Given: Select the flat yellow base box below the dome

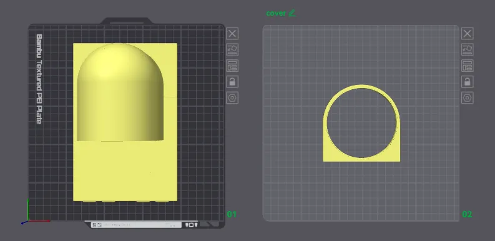Looking at the screenshot, I should click(x=125, y=170).
